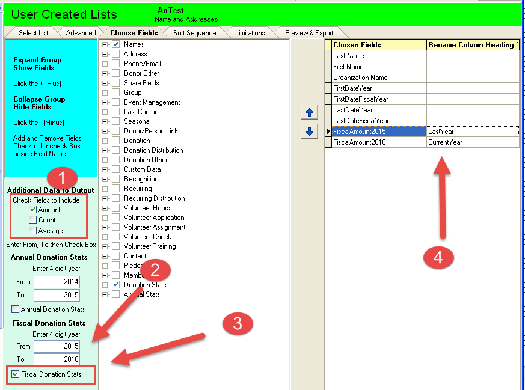Go to the Select List tab
Image resolution: width=525 pixels, height=390 pixels.
coord(34,33)
